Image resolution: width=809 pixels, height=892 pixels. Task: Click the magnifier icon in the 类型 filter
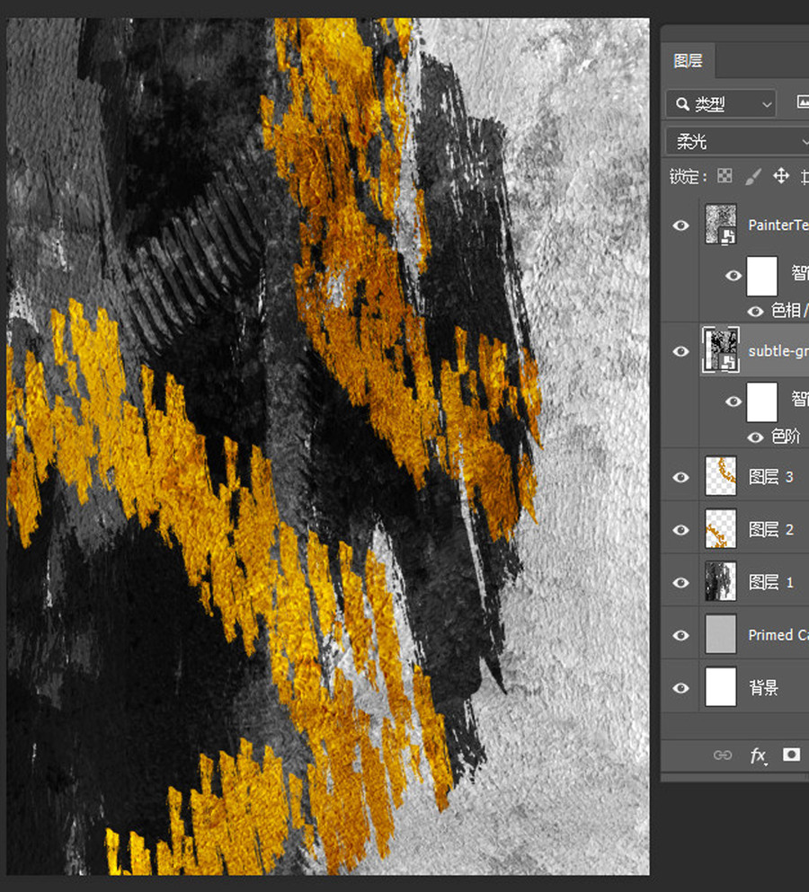[682, 104]
